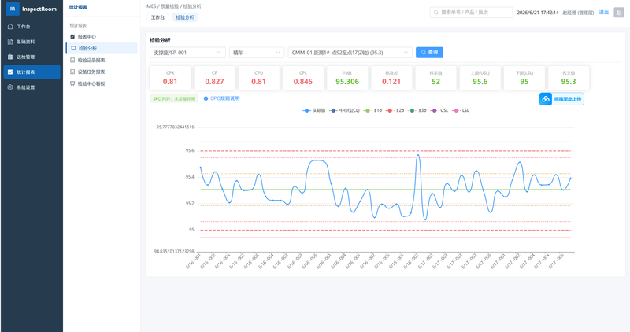Toggle the ±3σ lines in legend
Screen dimensions: 630x332
[x=417, y=110]
